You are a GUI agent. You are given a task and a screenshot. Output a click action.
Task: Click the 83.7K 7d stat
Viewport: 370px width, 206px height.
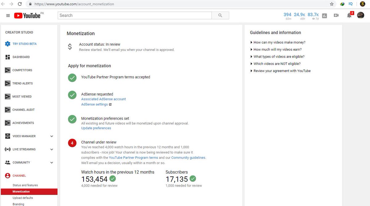coord(313,16)
